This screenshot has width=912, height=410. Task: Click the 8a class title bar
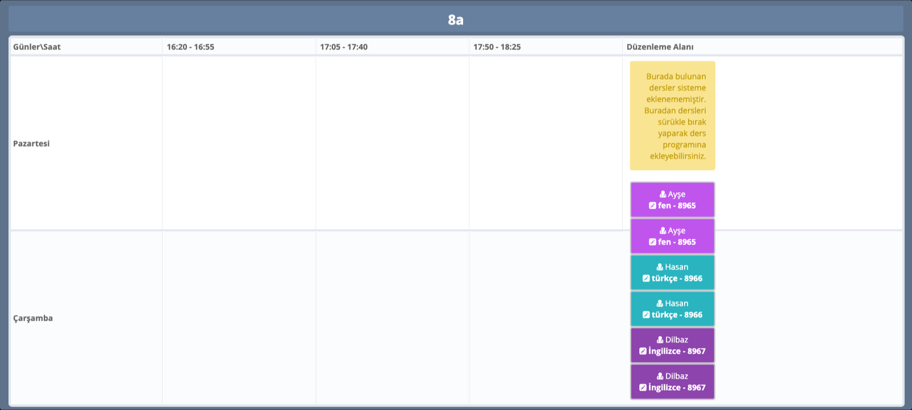(456, 20)
